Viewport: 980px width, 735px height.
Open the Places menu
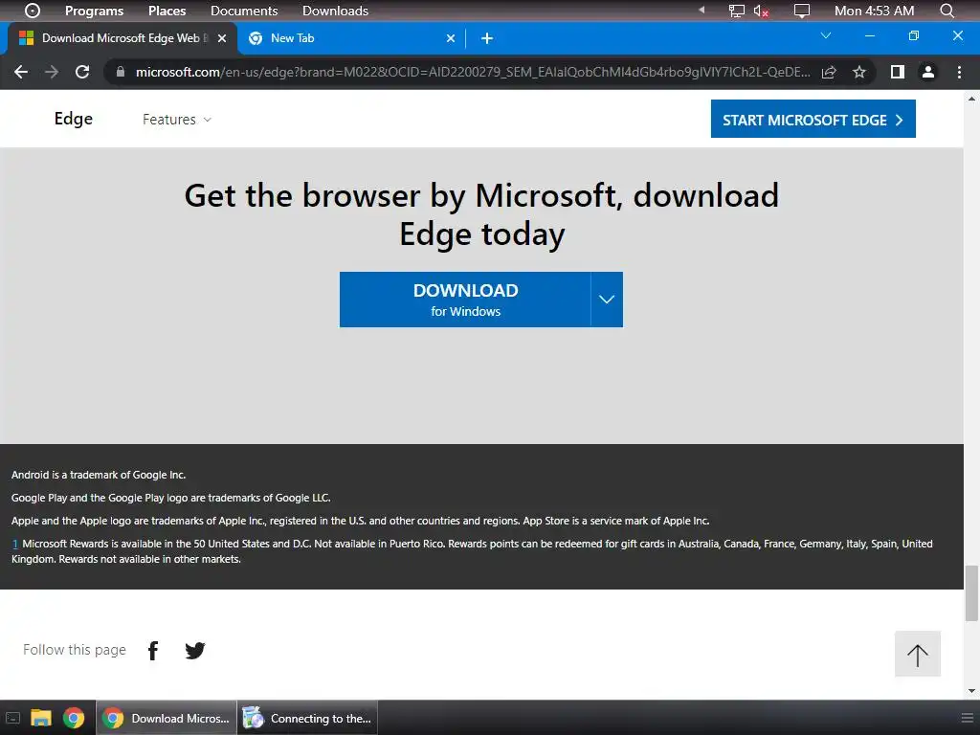[167, 11]
